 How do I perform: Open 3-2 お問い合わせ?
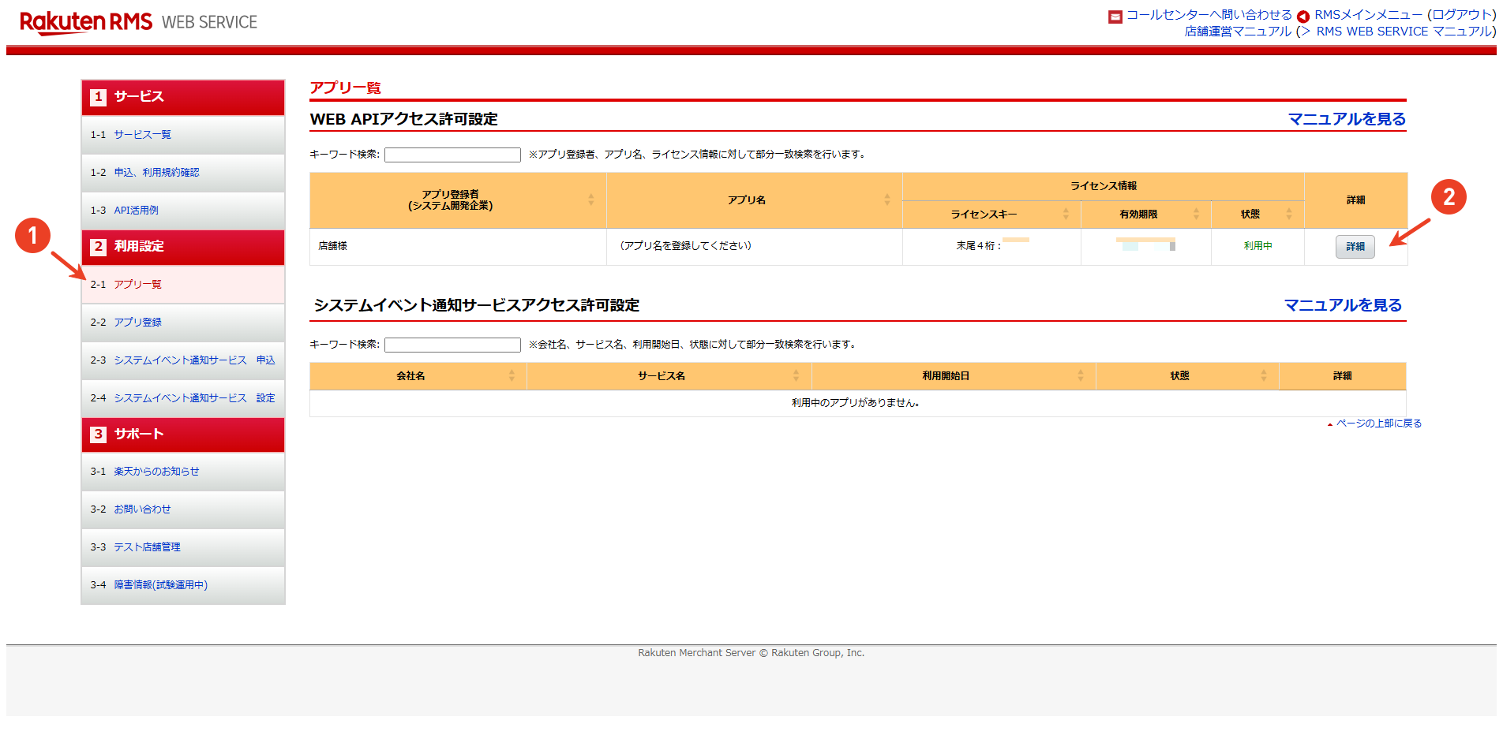coord(183,509)
